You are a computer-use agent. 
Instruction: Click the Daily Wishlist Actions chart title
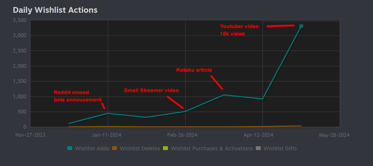(55, 10)
